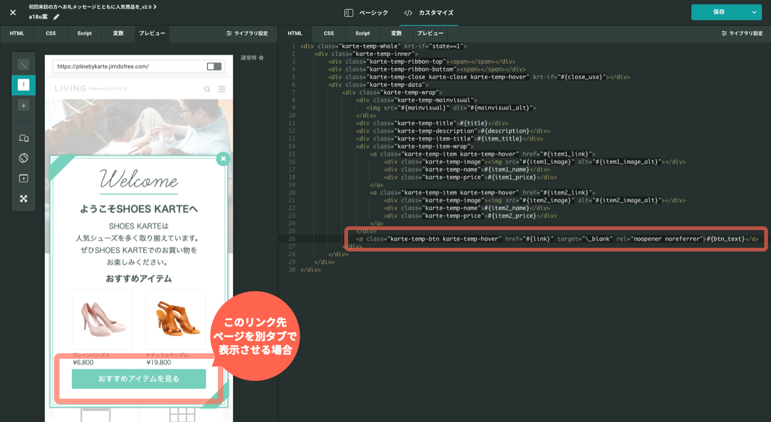The image size is (771, 422).
Task: Switch to ベーシック editing mode
Action: pos(366,12)
